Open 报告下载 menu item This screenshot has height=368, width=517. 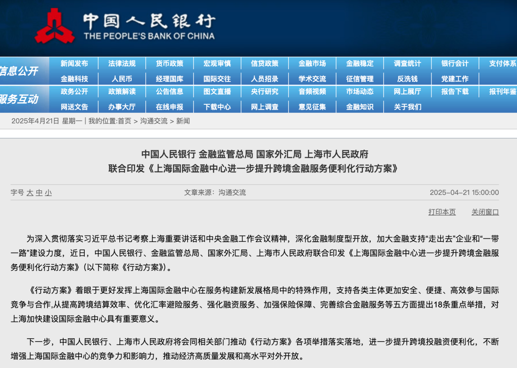point(455,92)
